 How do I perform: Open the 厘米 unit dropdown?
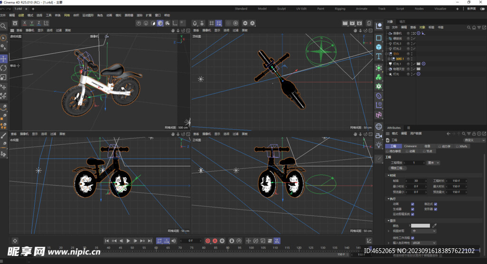(433, 163)
